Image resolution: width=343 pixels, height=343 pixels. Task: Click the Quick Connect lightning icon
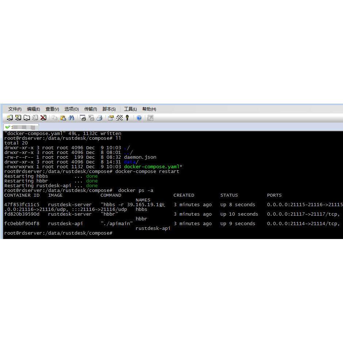pyautogui.click(x=18, y=118)
